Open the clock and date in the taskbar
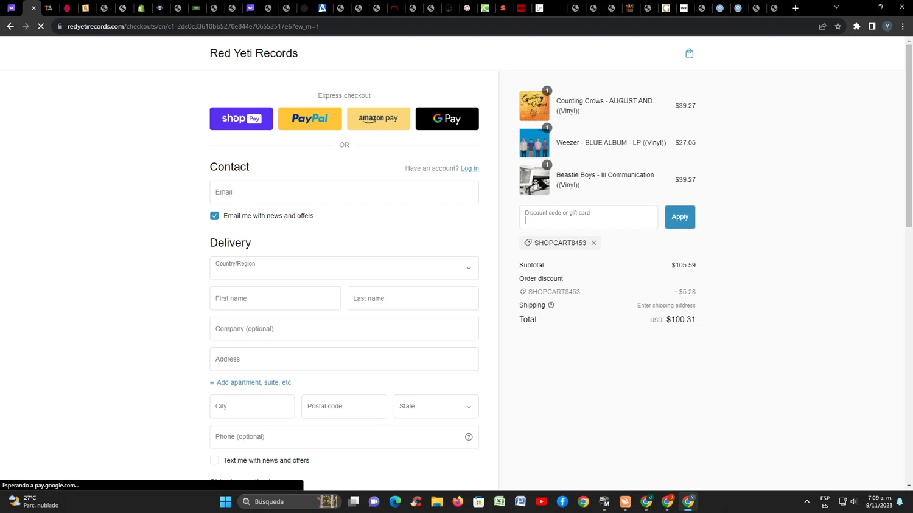The height and width of the screenshot is (513, 913). point(880,501)
